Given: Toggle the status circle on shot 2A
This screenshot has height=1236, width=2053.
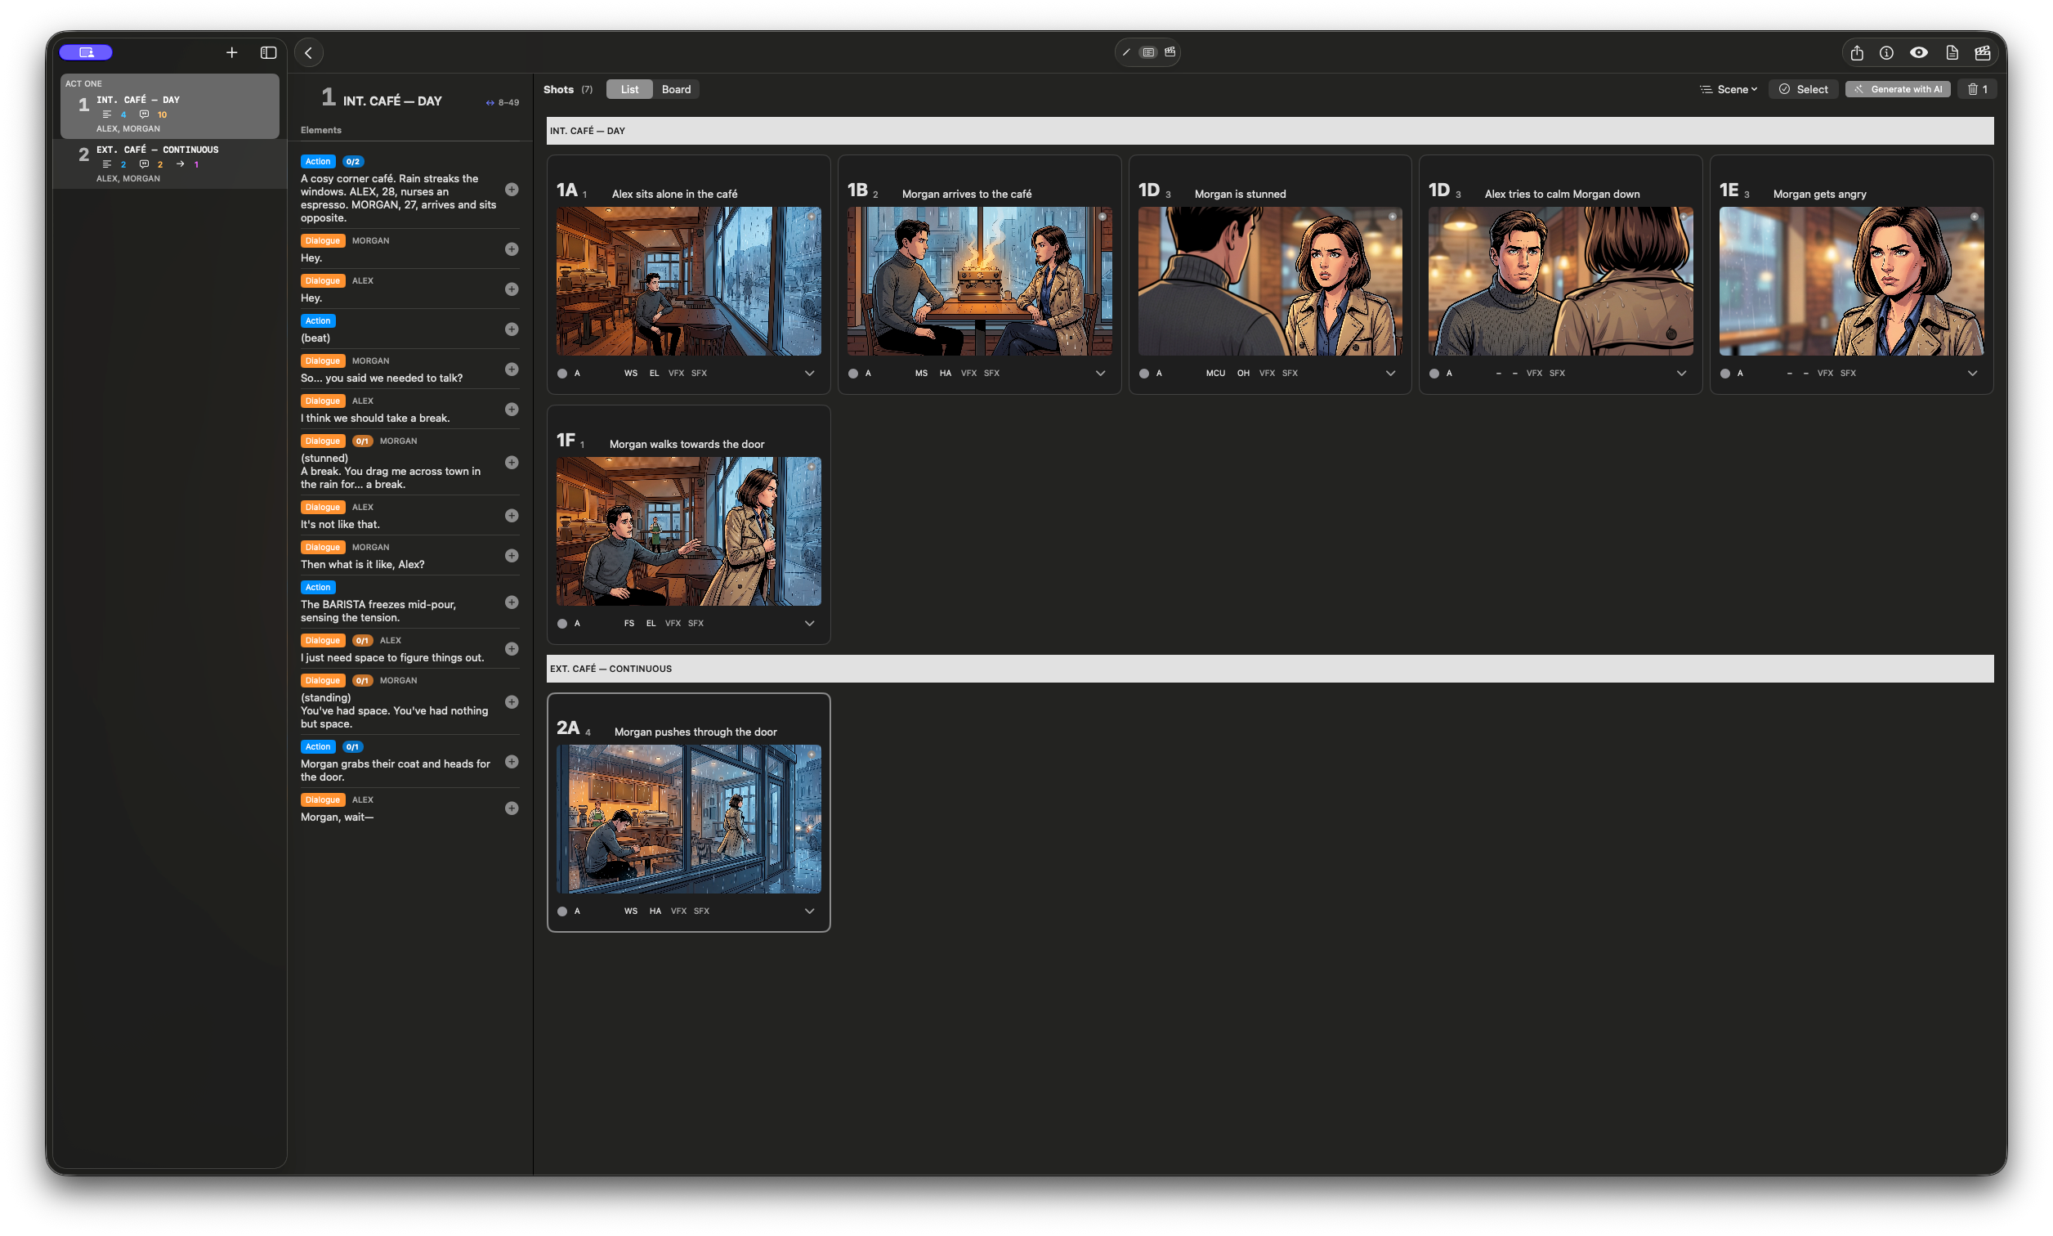Looking at the screenshot, I should [562, 912].
